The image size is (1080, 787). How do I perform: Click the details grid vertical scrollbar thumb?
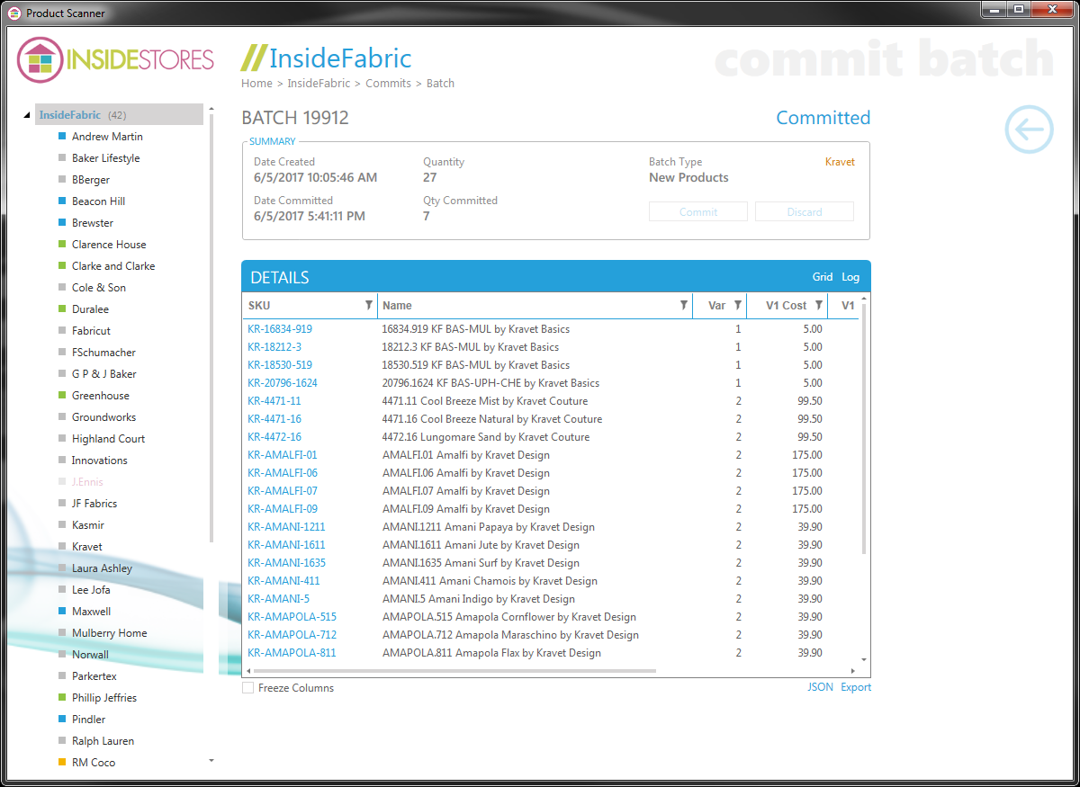click(x=864, y=428)
